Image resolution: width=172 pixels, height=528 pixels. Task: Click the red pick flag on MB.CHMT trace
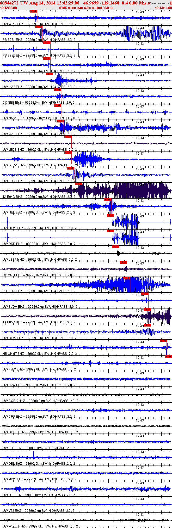pos(163,341)
